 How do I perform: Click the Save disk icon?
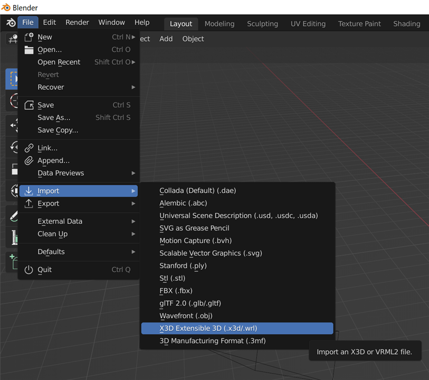[29, 105]
